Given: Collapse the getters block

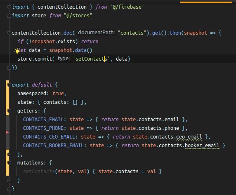Looking at the screenshot, I should click(9, 111).
